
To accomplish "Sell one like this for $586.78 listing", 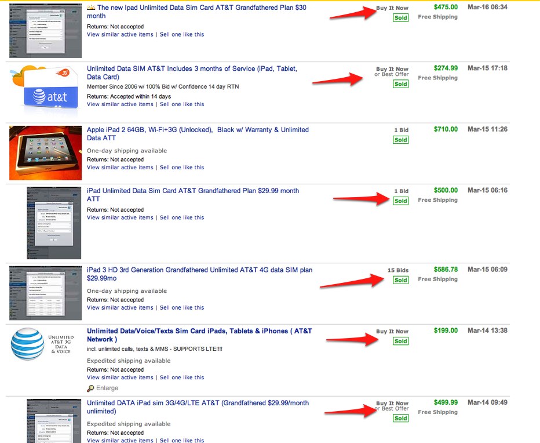I will [x=182, y=307].
